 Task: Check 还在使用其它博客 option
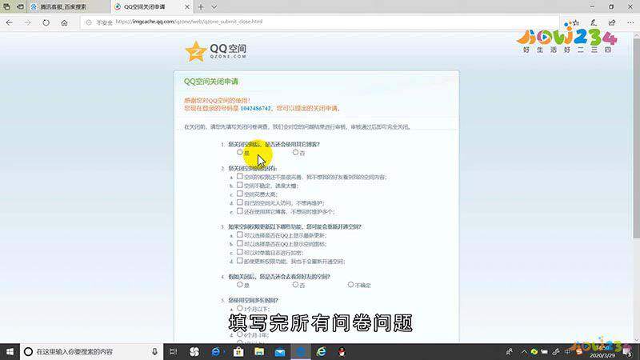coord(239,211)
